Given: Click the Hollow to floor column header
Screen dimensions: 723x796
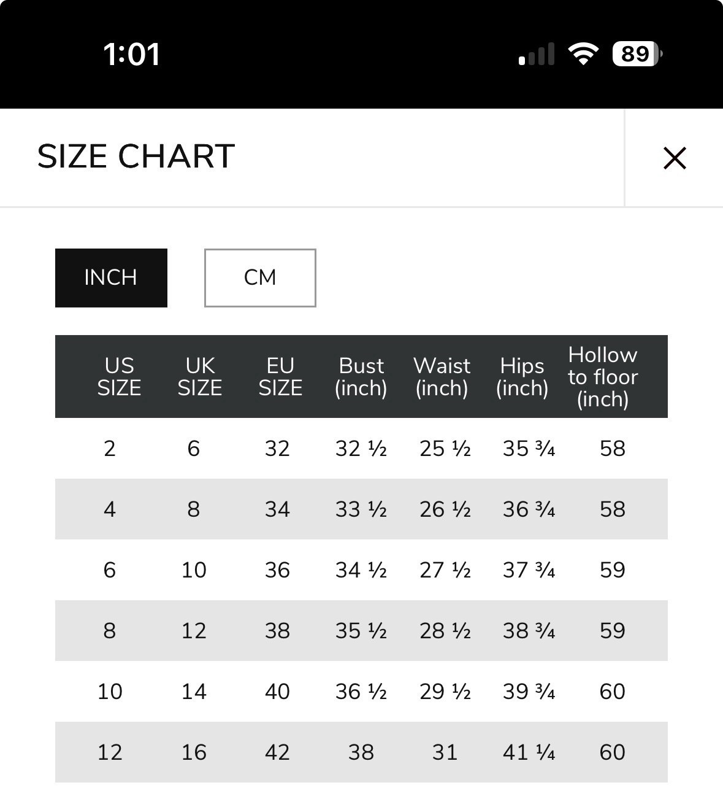Looking at the screenshot, I should tap(603, 377).
